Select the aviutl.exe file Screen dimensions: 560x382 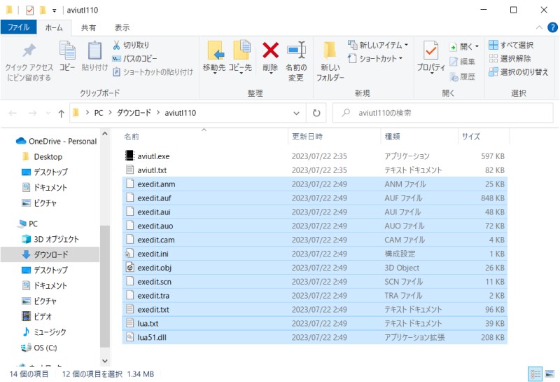tap(314, 156)
